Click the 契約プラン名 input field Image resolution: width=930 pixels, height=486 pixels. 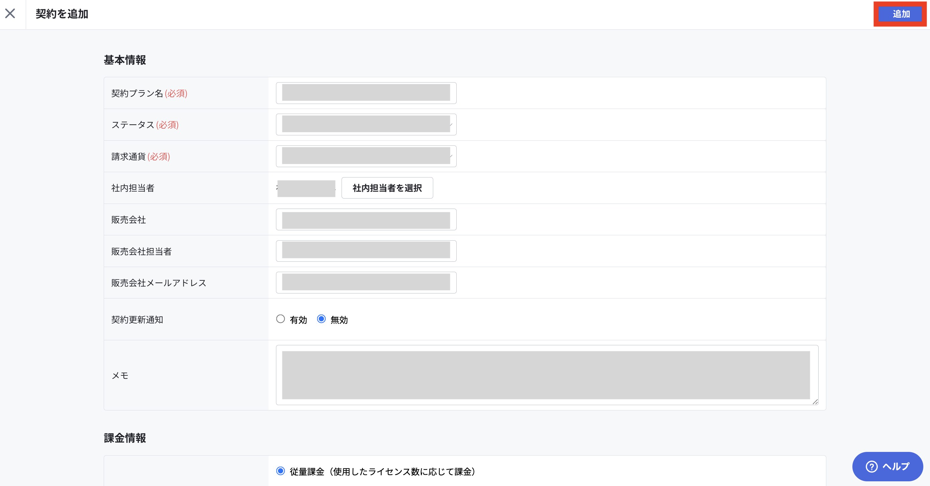pyautogui.click(x=366, y=93)
